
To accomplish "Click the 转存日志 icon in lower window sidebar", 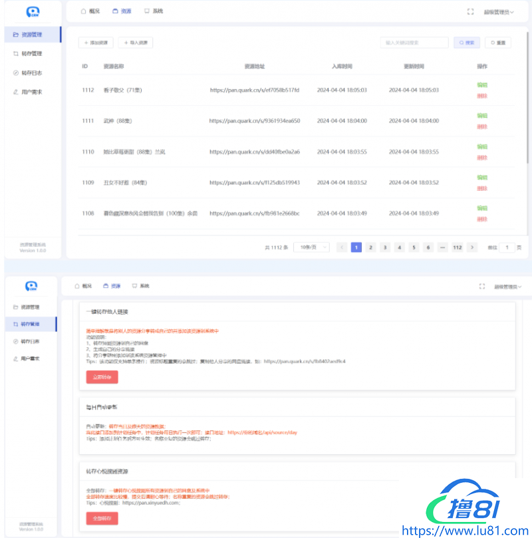I will pyautogui.click(x=16, y=341).
